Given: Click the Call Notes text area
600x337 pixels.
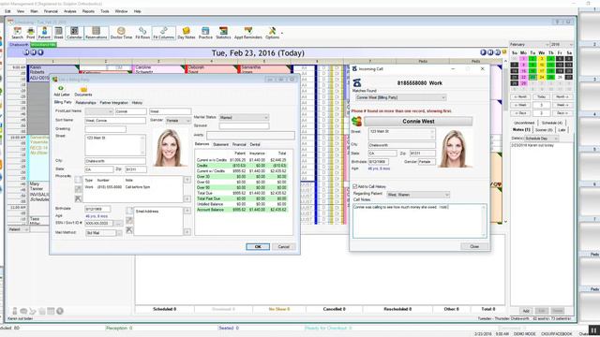Looking at the screenshot, I should (x=419, y=221).
